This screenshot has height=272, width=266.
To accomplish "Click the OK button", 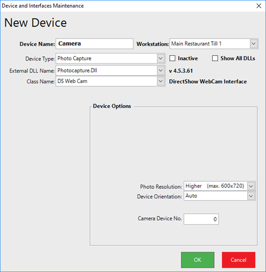I will (198, 260).
